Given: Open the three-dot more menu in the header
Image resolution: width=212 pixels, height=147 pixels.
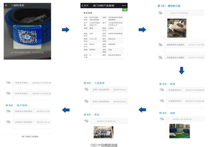Looking at the screenshot, I should [124, 6].
